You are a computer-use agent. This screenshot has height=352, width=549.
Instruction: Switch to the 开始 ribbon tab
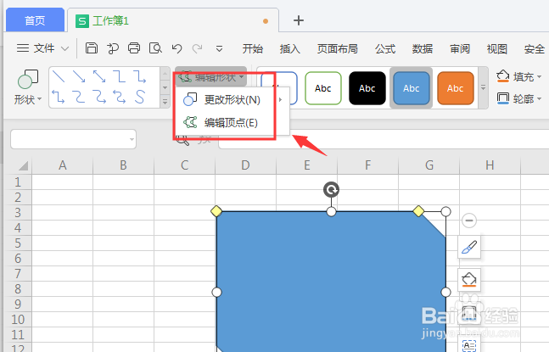253,48
